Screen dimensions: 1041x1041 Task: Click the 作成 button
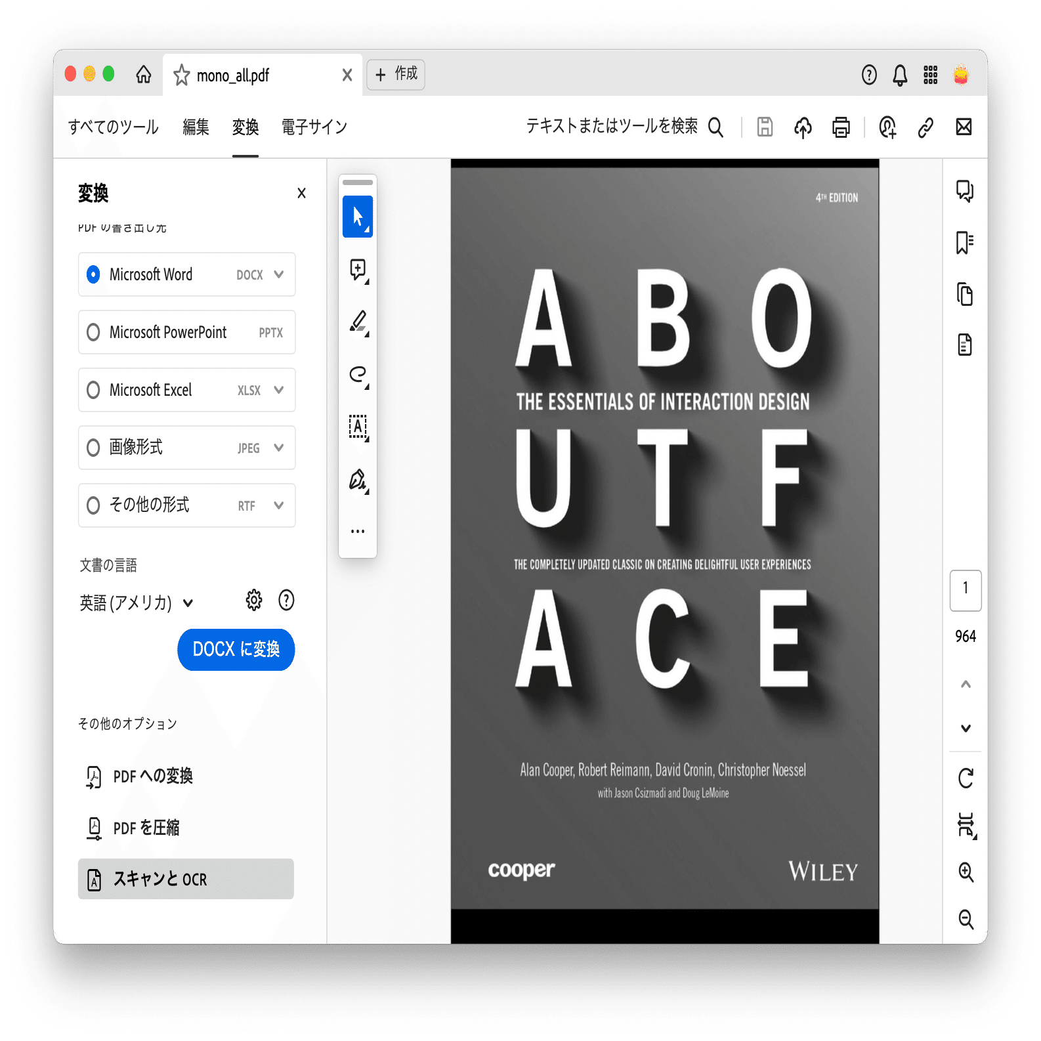[396, 74]
